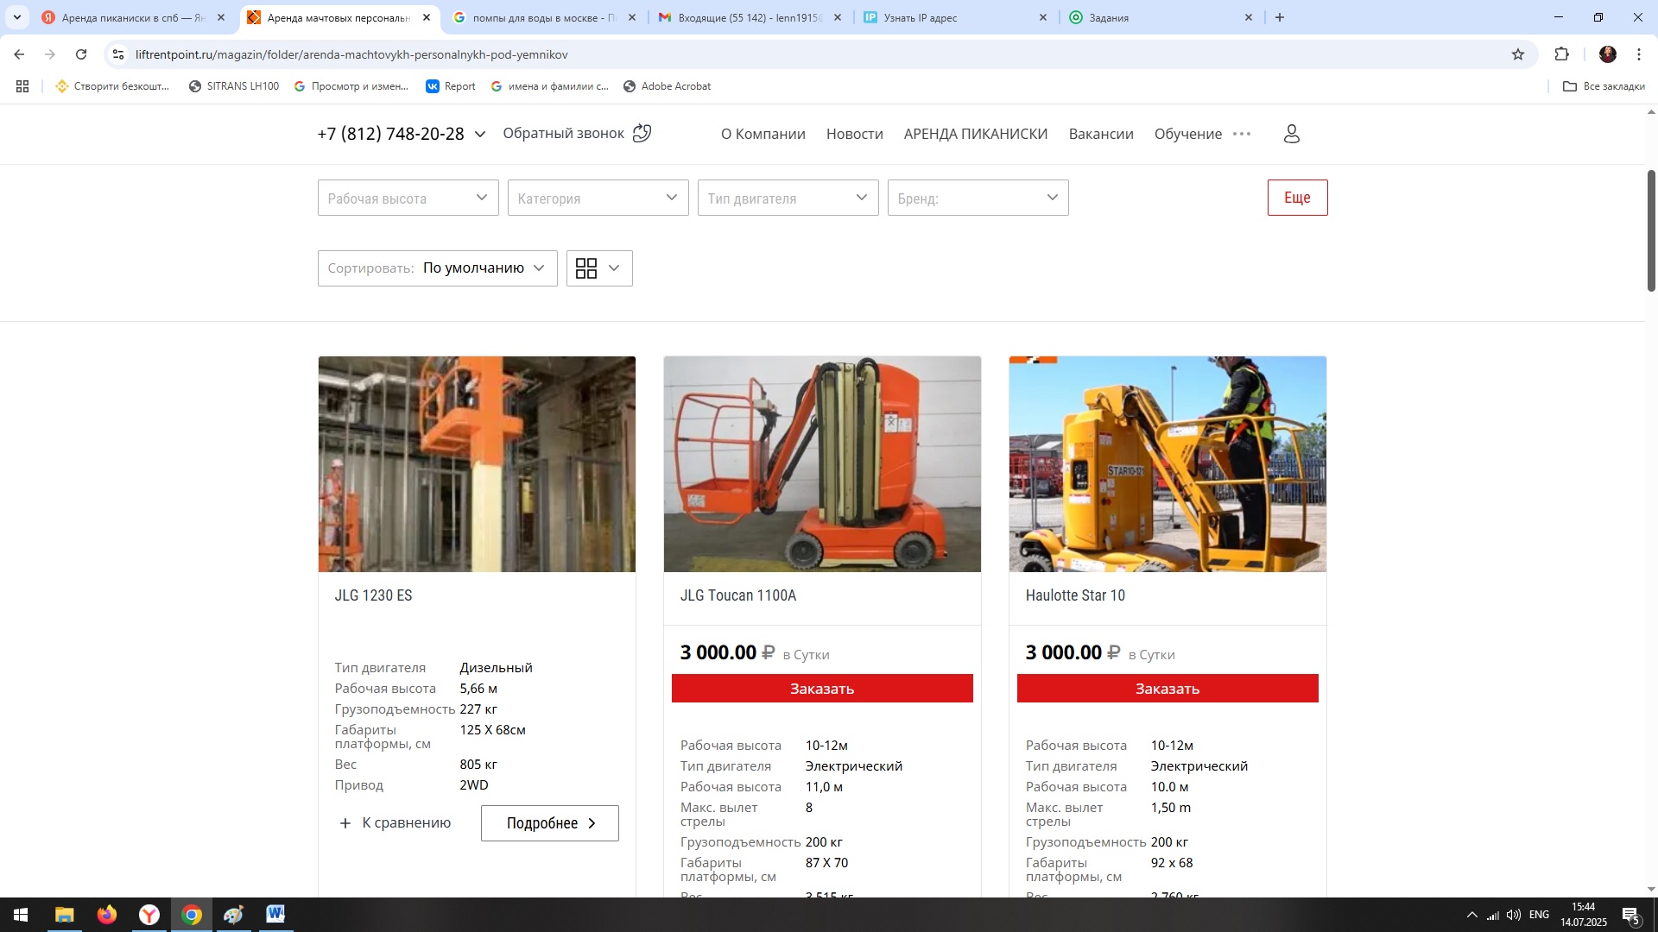Click the browser back arrow
This screenshot has height=932, width=1658.
point(19,54)
